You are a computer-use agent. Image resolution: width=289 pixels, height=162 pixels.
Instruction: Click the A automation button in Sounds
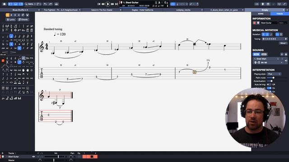tap(286, 54)
